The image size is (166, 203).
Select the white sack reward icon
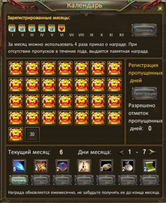[x=128, y=166]
